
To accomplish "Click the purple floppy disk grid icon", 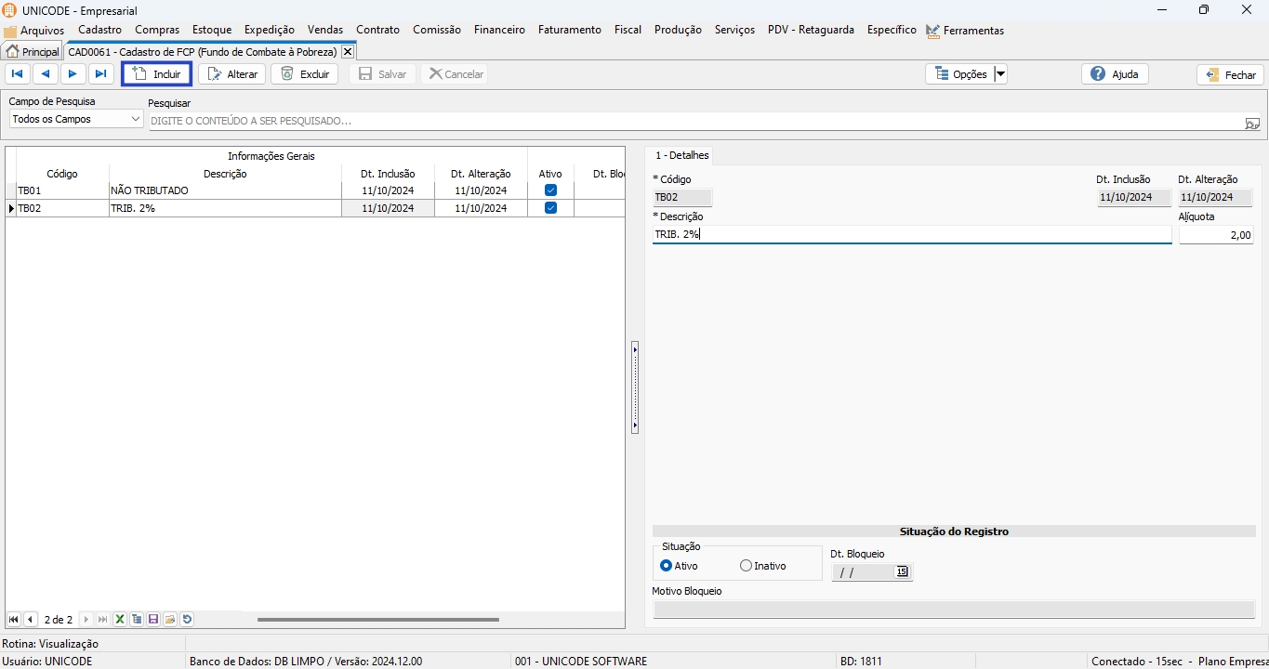I will (153, 620).
